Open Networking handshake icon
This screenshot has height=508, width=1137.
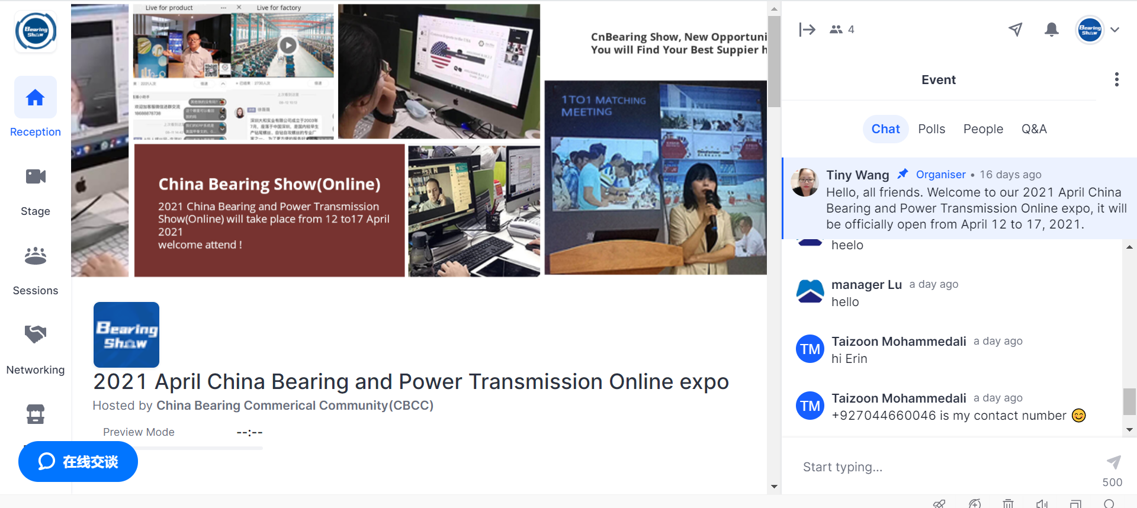click(36, 335)
